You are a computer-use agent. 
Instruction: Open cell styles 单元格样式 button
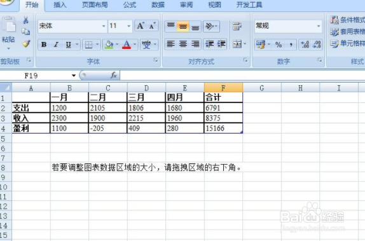tap(347, 43)
